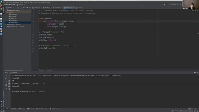Click the pythonProject2 breadcrumb in navigation bar

pos(9,5)
